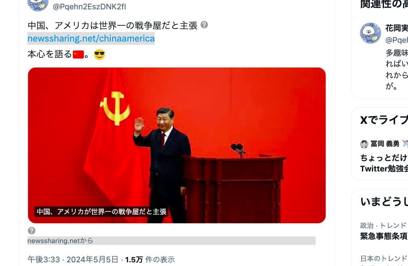
Task: Open the news card image thumbnail
Action: point(177,145)
